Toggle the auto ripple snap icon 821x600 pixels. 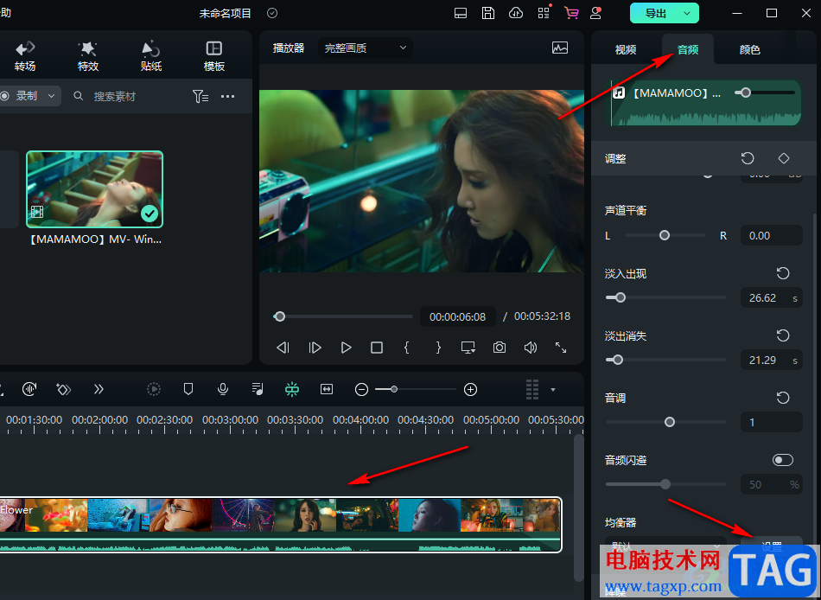pos(292,389)
